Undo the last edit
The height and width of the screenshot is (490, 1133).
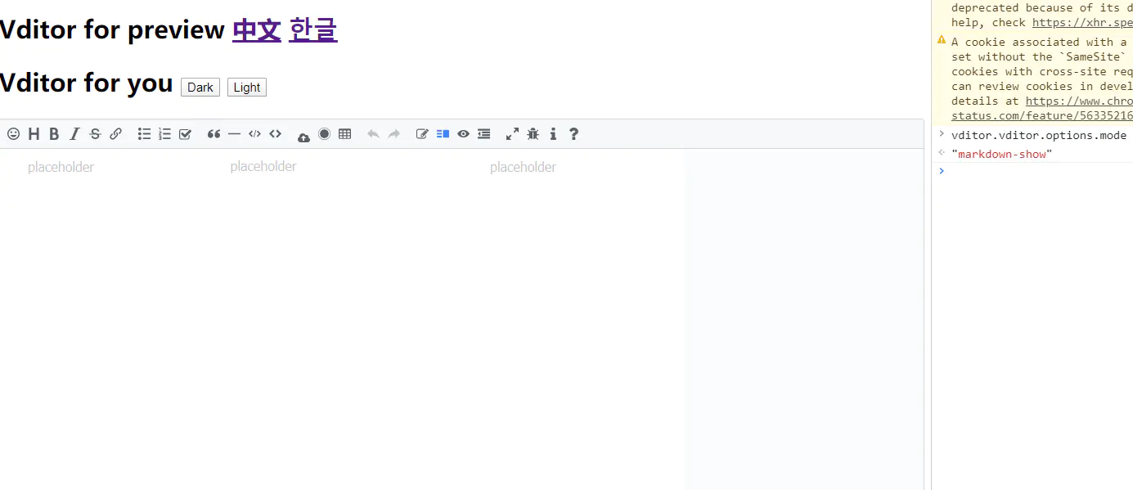(373, 134)
